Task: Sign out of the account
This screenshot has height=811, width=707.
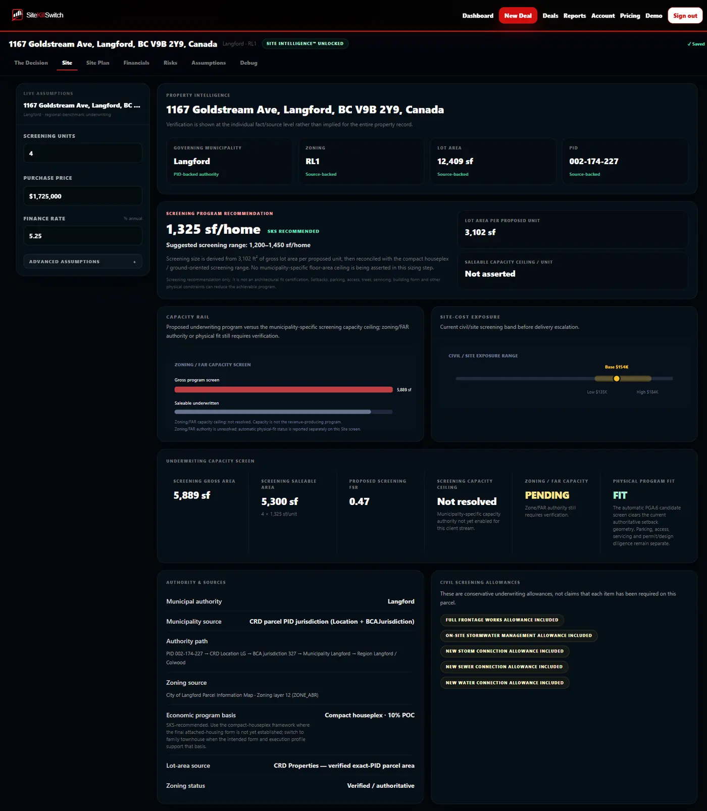Action: point(685,16)
